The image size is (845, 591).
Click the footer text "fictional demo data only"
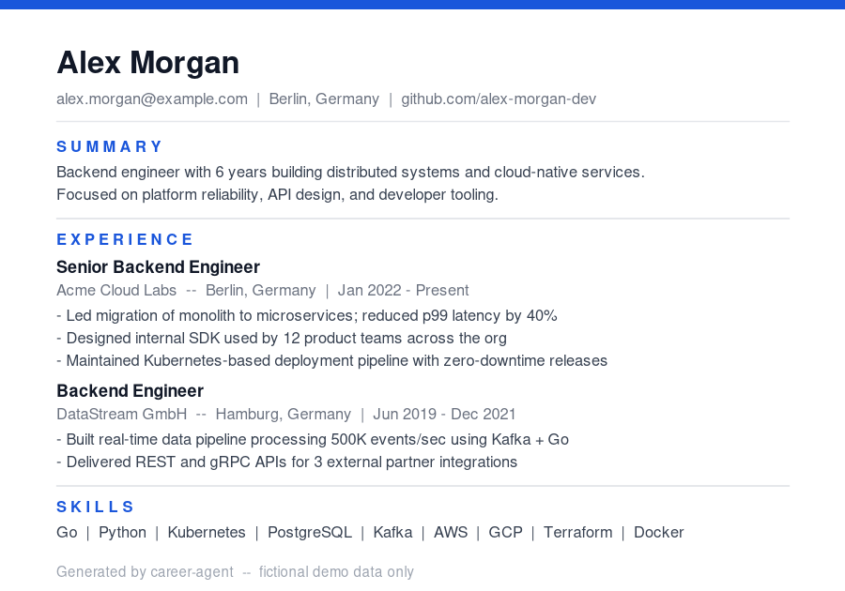tap(336, 572)
